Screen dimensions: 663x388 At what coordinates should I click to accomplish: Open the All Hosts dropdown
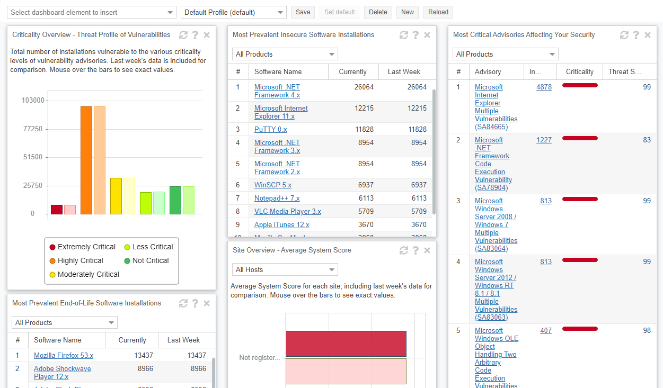(285, 269)
